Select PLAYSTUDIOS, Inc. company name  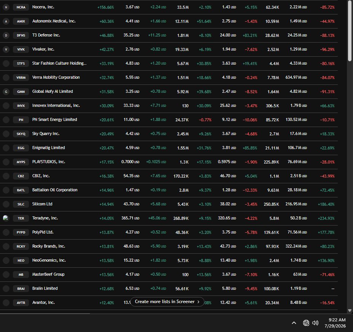(x=49, y=162)
